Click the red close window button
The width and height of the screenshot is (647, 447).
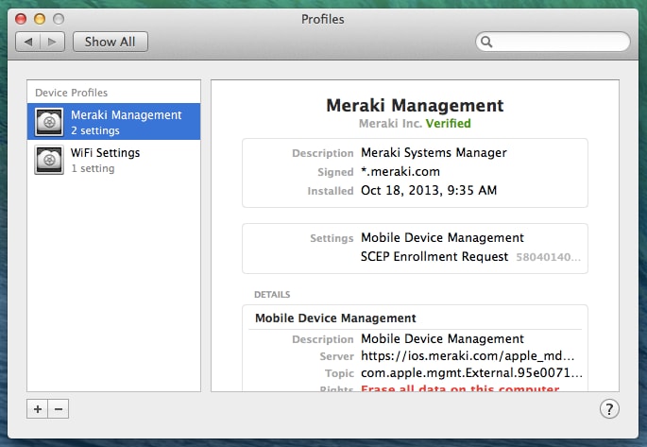(21, 19)
